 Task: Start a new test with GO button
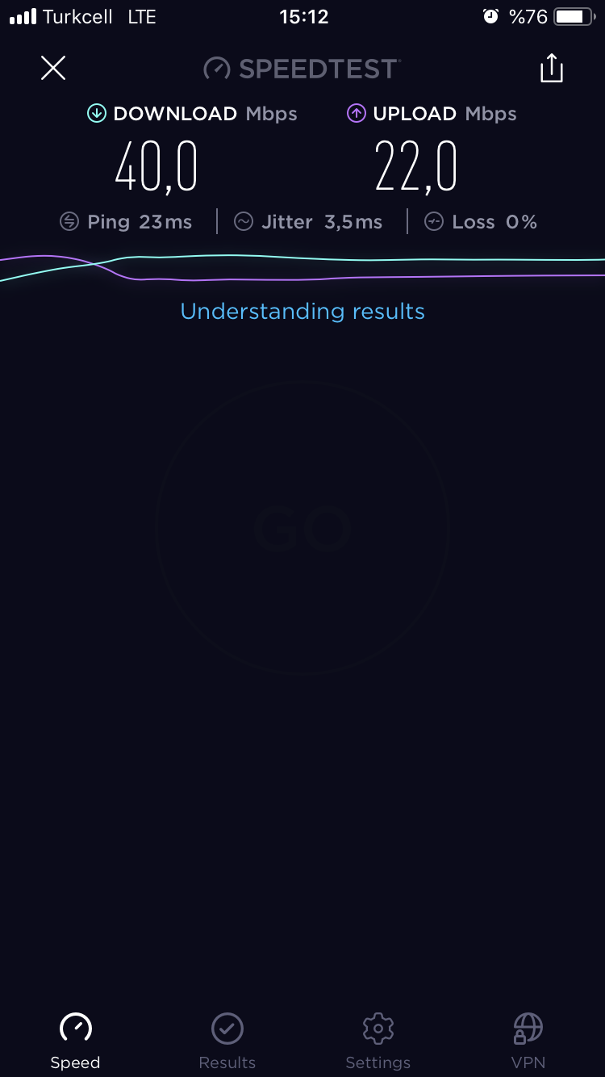tap(302, 529)
